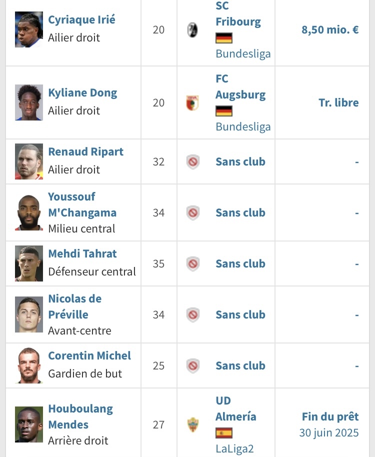This screenshot has width=375, height=457.
Task: Open the Youssouf M'Changama profile link
Action: tap(82, 204)
